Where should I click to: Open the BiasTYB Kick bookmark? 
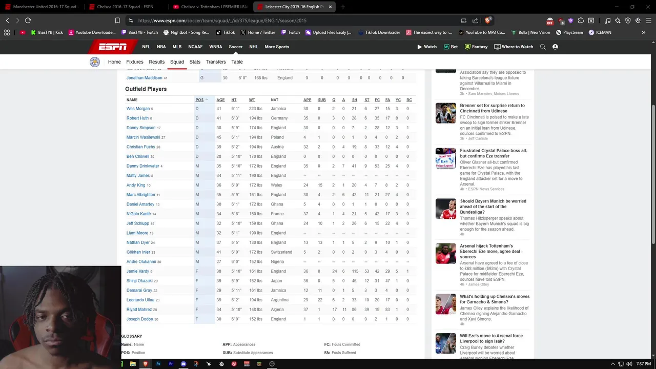(47, 32)
